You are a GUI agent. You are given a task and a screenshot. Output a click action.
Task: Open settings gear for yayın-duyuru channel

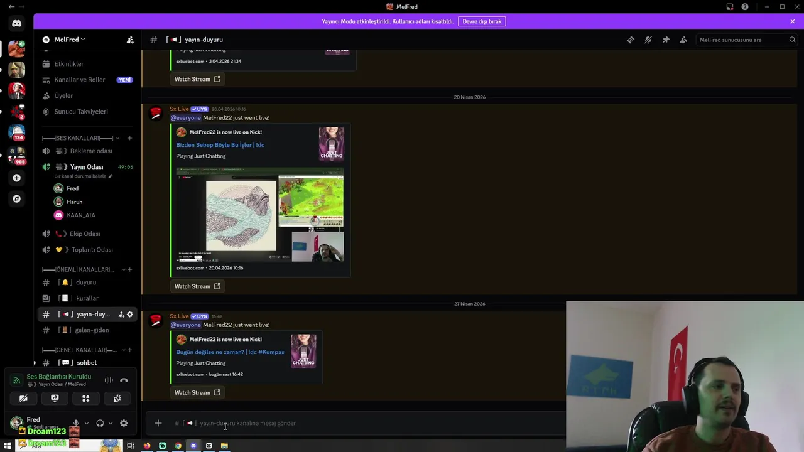tap(130, 314)
